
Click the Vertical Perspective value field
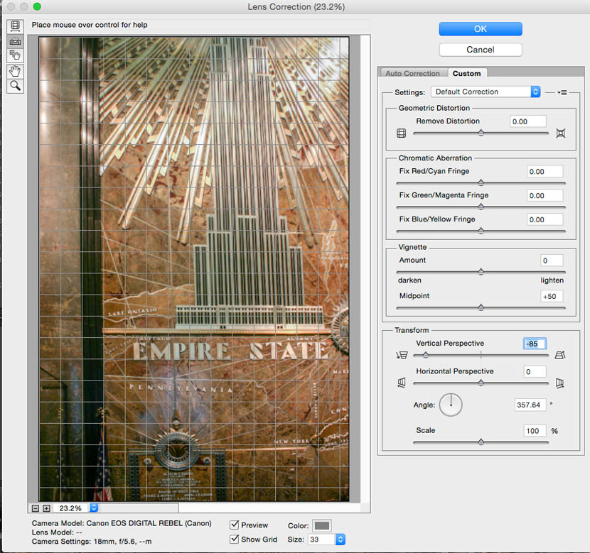535,344
